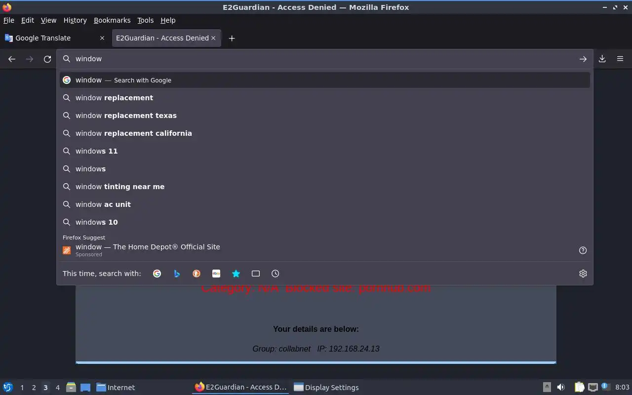
Task: Open the Downloads panel icon
Action: tap(602, 59)
